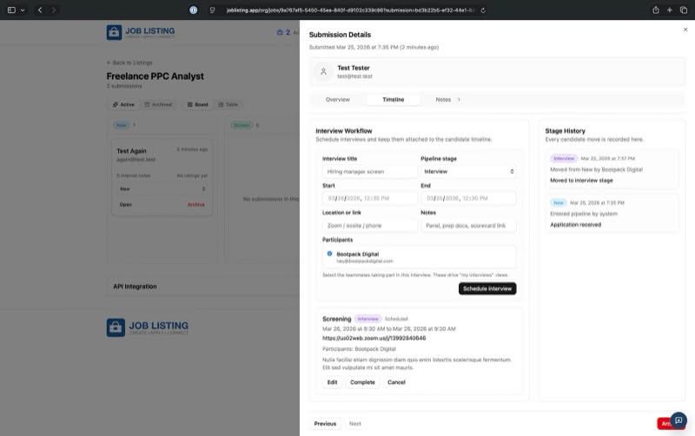Click the Location or link field
The width and height of the screenshot is (695, 436).
[x=370, y=226]
